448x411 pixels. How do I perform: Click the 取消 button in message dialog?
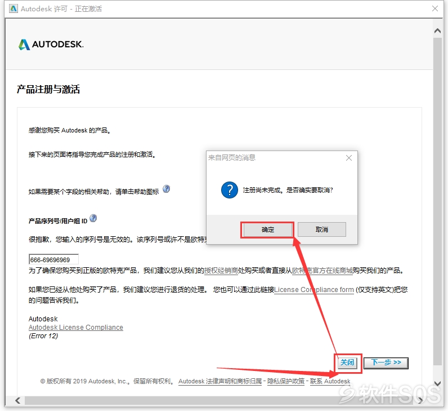(x=322, y=229)
